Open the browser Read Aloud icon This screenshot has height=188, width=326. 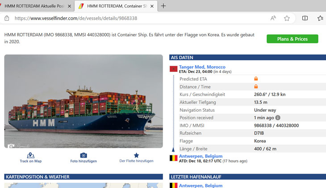[x=273, y=18]
